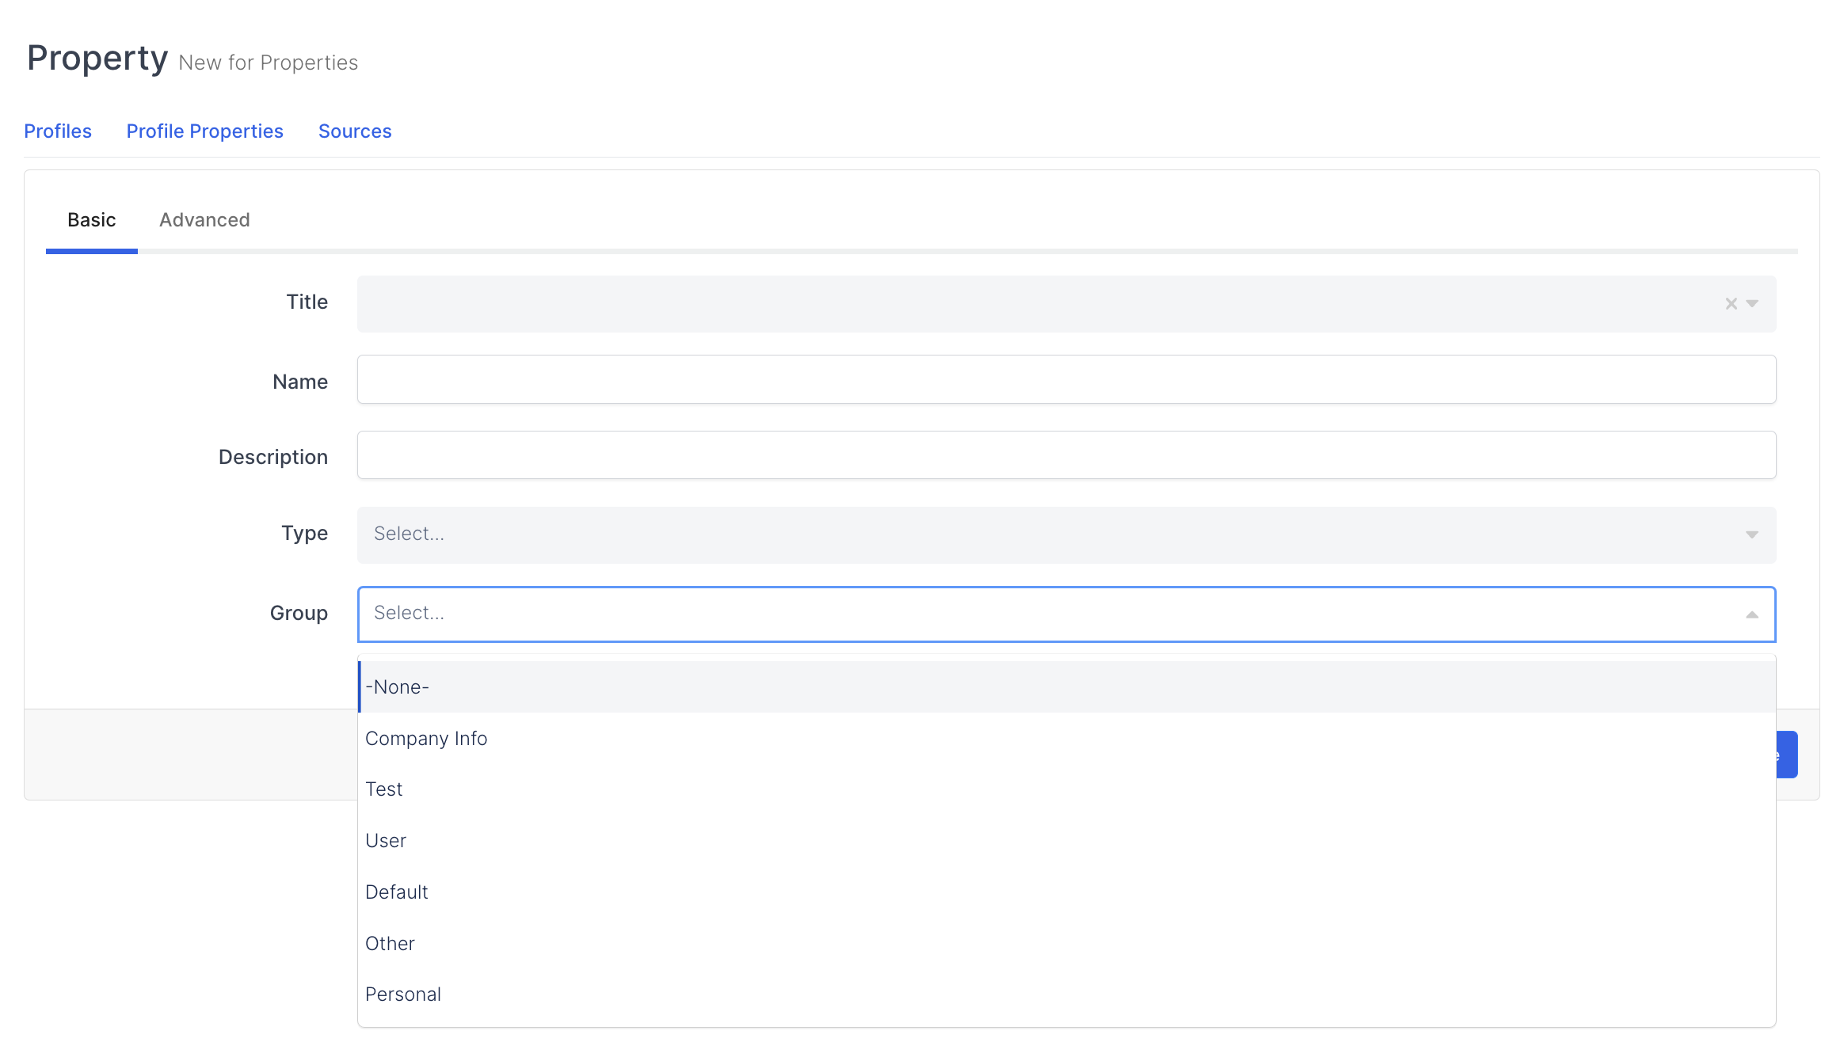The height and width of the screenshot is (1061, 1844).
Task: Choose User from Group options
Action: (386, 841)
